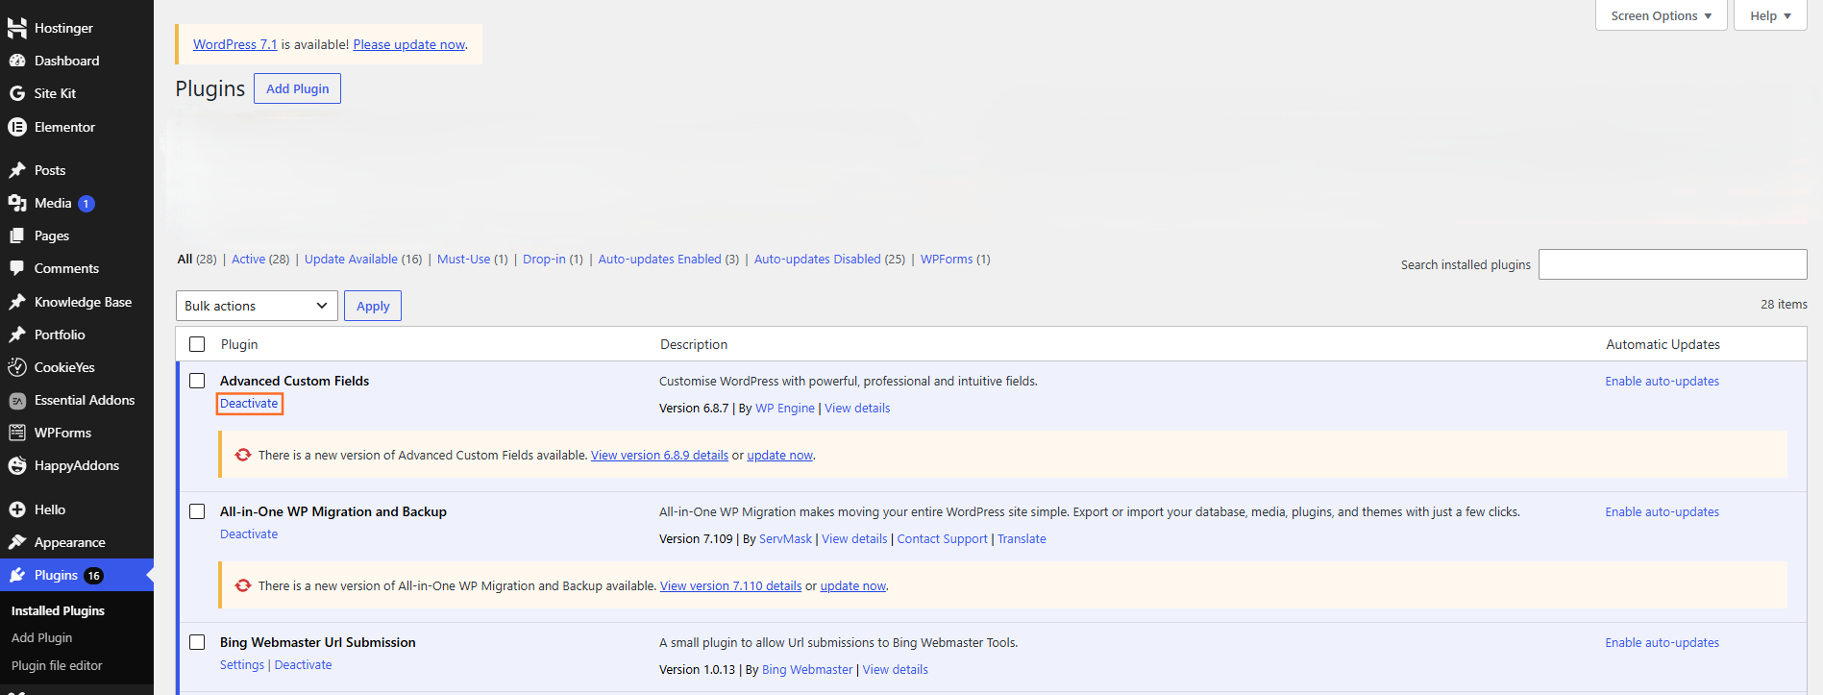
Task: Click the Knowledge Base pin icon
Action: click(17, 302)
